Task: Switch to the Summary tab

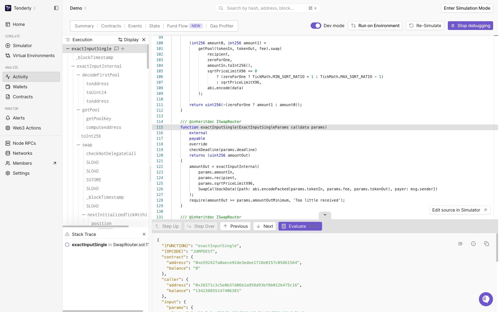Action: (84, 26)
